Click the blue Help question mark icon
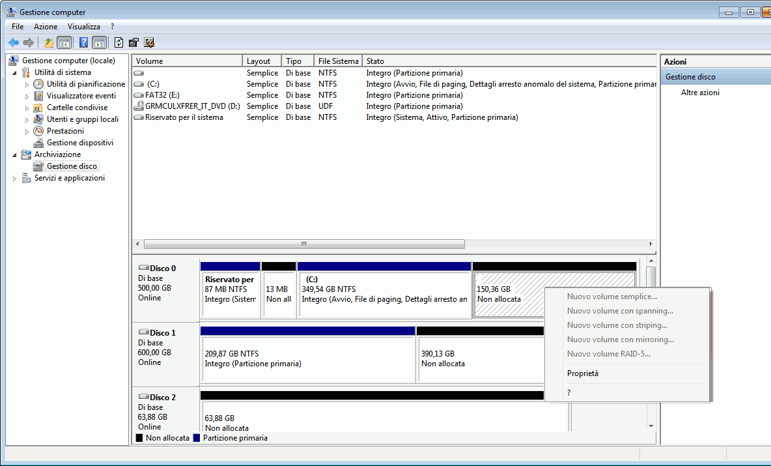The image size is (771, 466). click(83, 43)
